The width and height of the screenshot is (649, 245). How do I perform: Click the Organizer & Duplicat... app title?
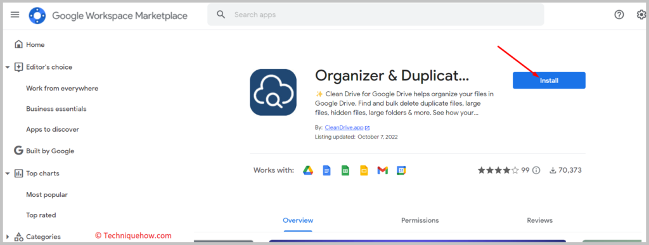click(392, 75)
